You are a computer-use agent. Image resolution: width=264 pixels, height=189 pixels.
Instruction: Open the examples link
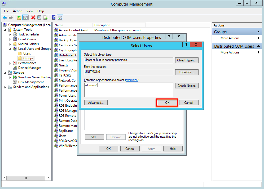(131, 80)
